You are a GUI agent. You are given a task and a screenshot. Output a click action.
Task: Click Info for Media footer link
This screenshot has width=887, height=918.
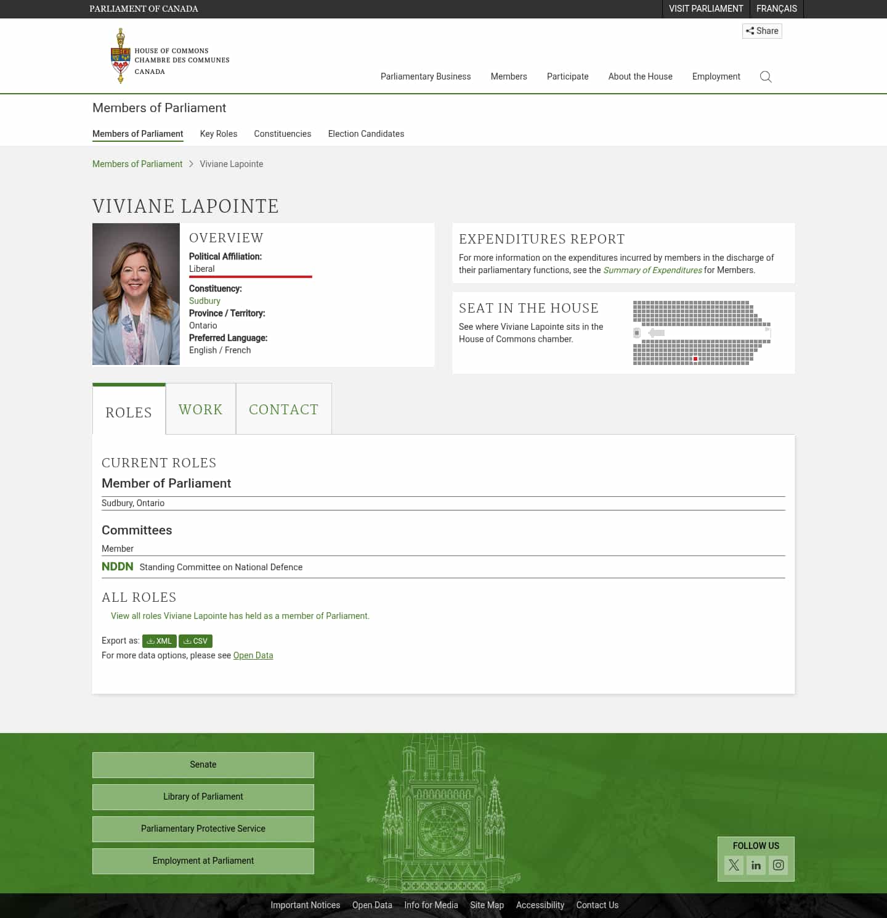tap(431, 905)
